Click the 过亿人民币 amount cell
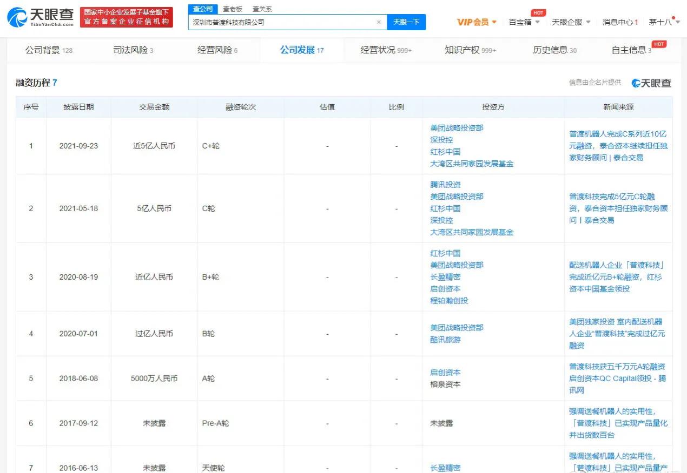The width and height of the screenshot is (687, 473). 154,334
